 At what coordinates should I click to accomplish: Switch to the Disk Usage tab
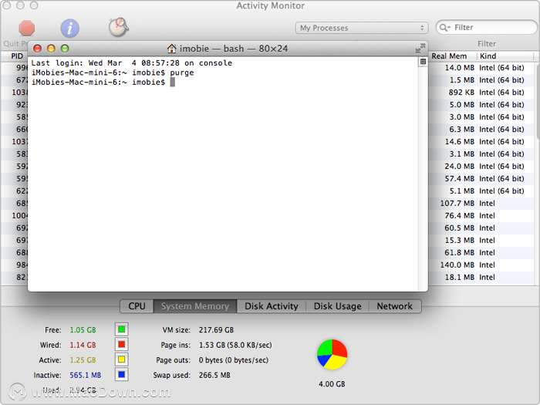(x=338, y=306)
